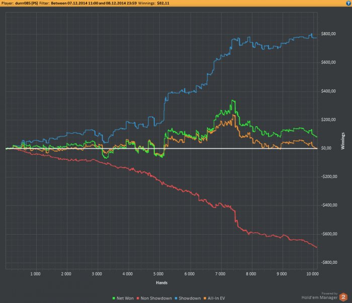Toggle the Non Showdown series label
The width and height of the screenshot is (352, 303).
pyautogui.click(x=156, y=298)
